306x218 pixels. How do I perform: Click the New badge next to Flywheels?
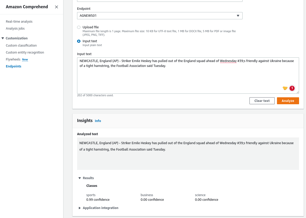coord(25,59)
